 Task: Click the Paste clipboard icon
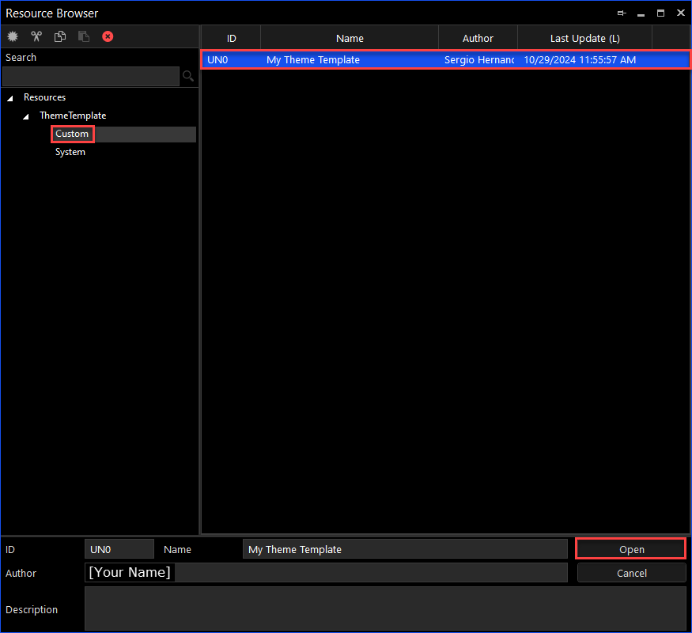(x=84, y=36)
